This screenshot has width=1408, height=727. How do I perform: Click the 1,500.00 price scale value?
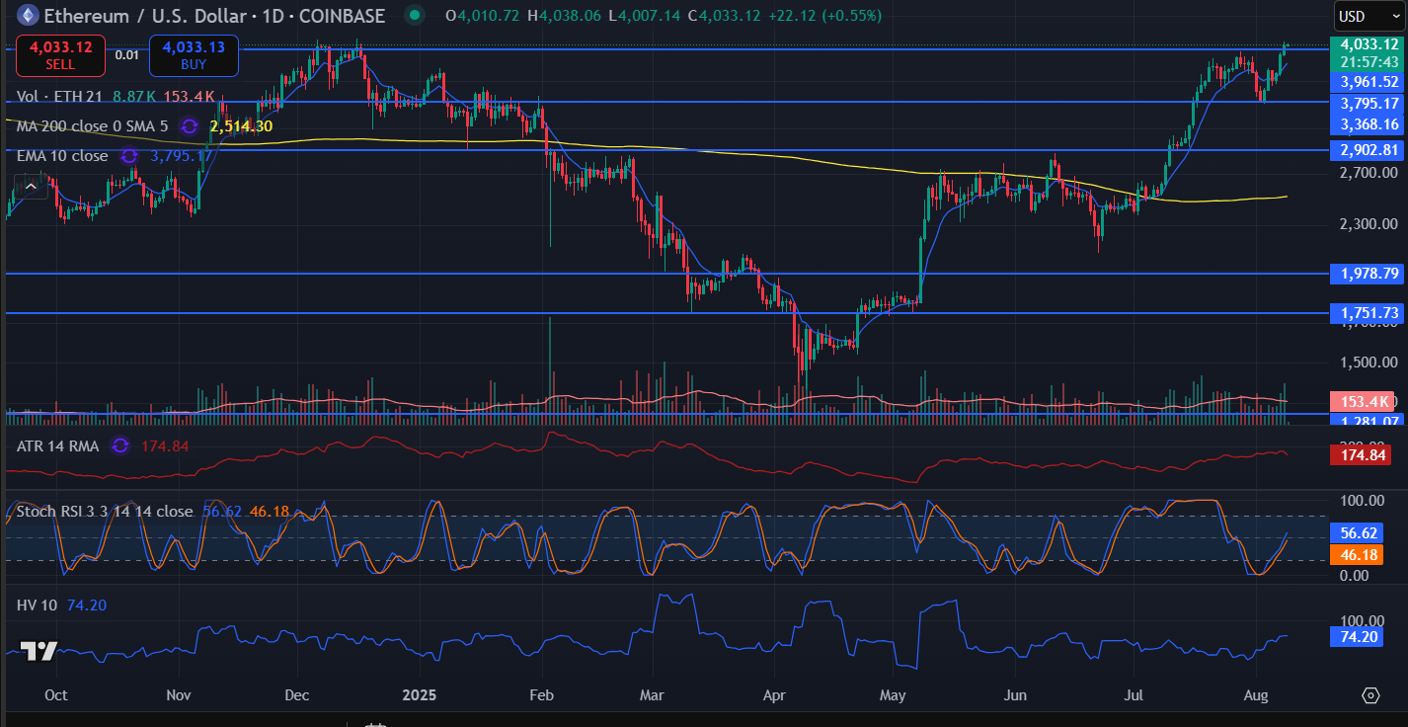(1370, 362)
